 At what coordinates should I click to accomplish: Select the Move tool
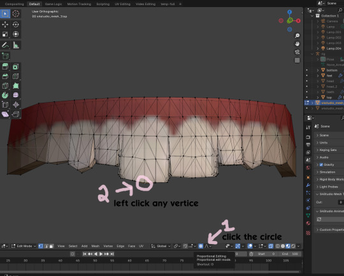pyautogui.click(x=5, y=25)
